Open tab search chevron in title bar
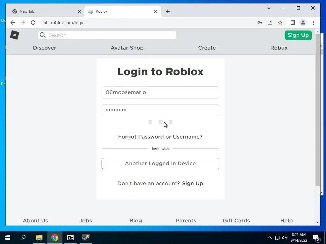Image resolution: width=326 pixels, height=244 pixels. 269,8
